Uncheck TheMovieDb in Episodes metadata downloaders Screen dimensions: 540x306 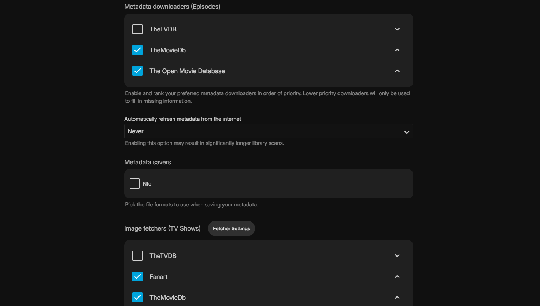click(137, 50)
